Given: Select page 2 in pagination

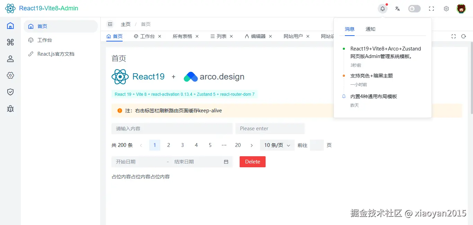Looking at the screenshot, I should point(169,145).
